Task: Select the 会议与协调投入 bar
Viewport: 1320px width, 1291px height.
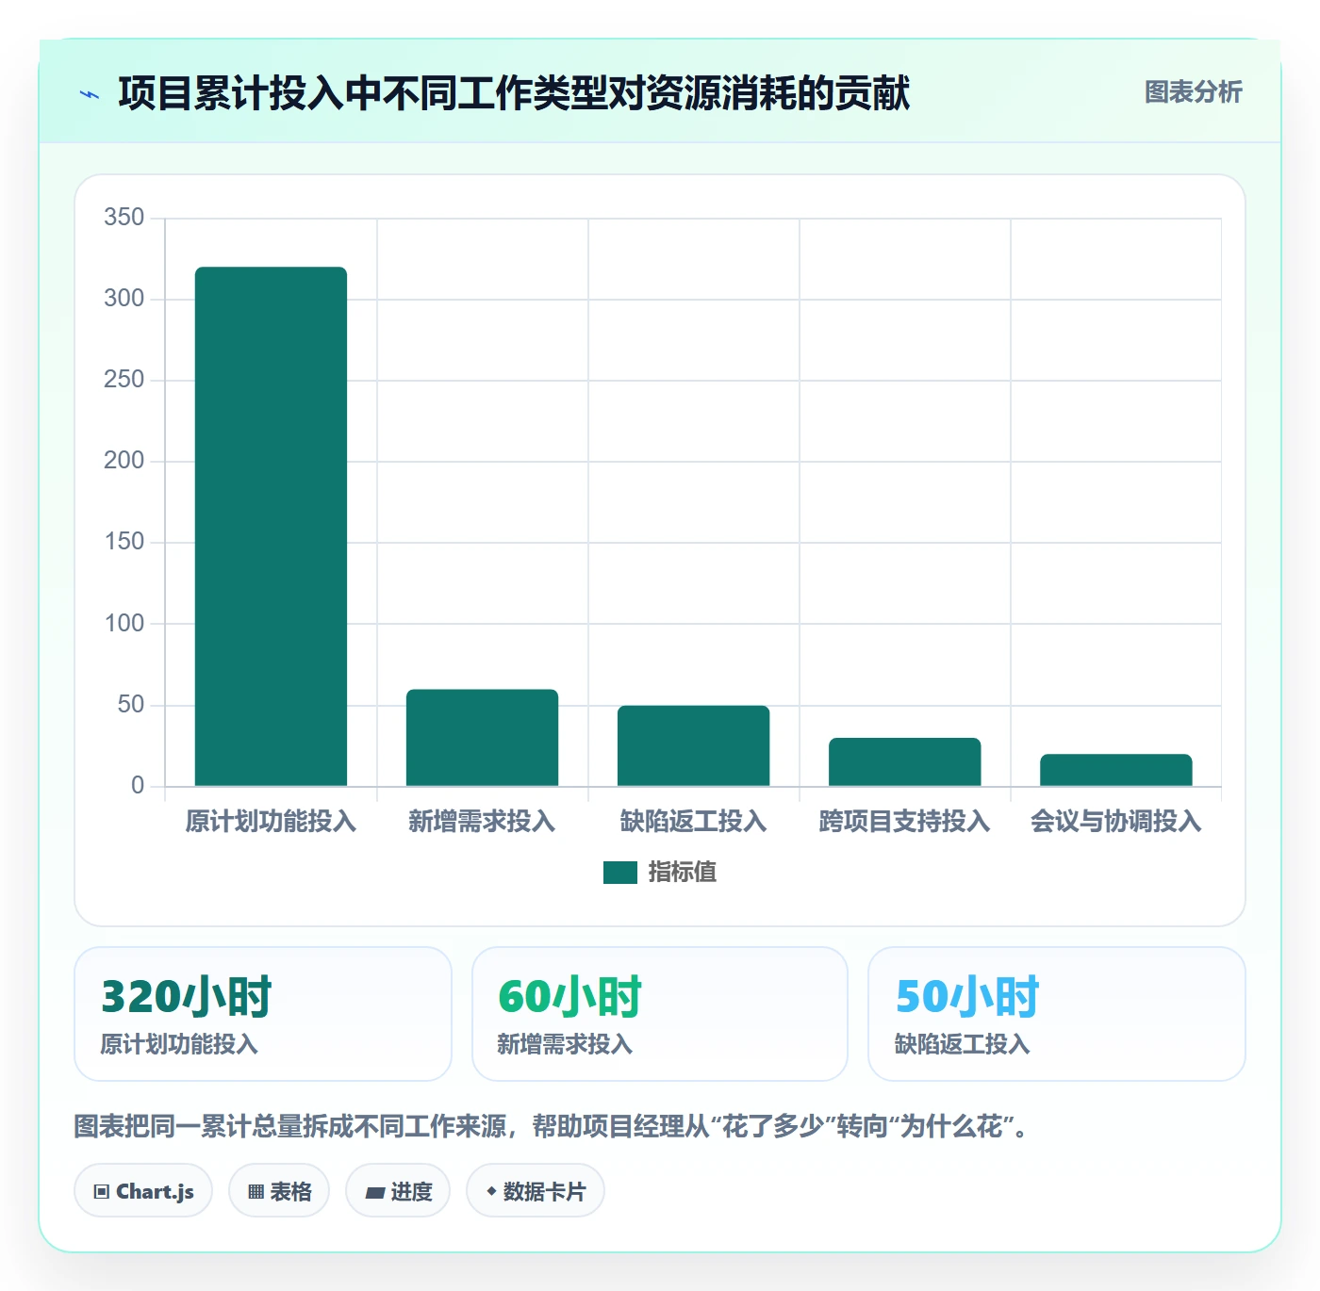Action: (1115, 770)
